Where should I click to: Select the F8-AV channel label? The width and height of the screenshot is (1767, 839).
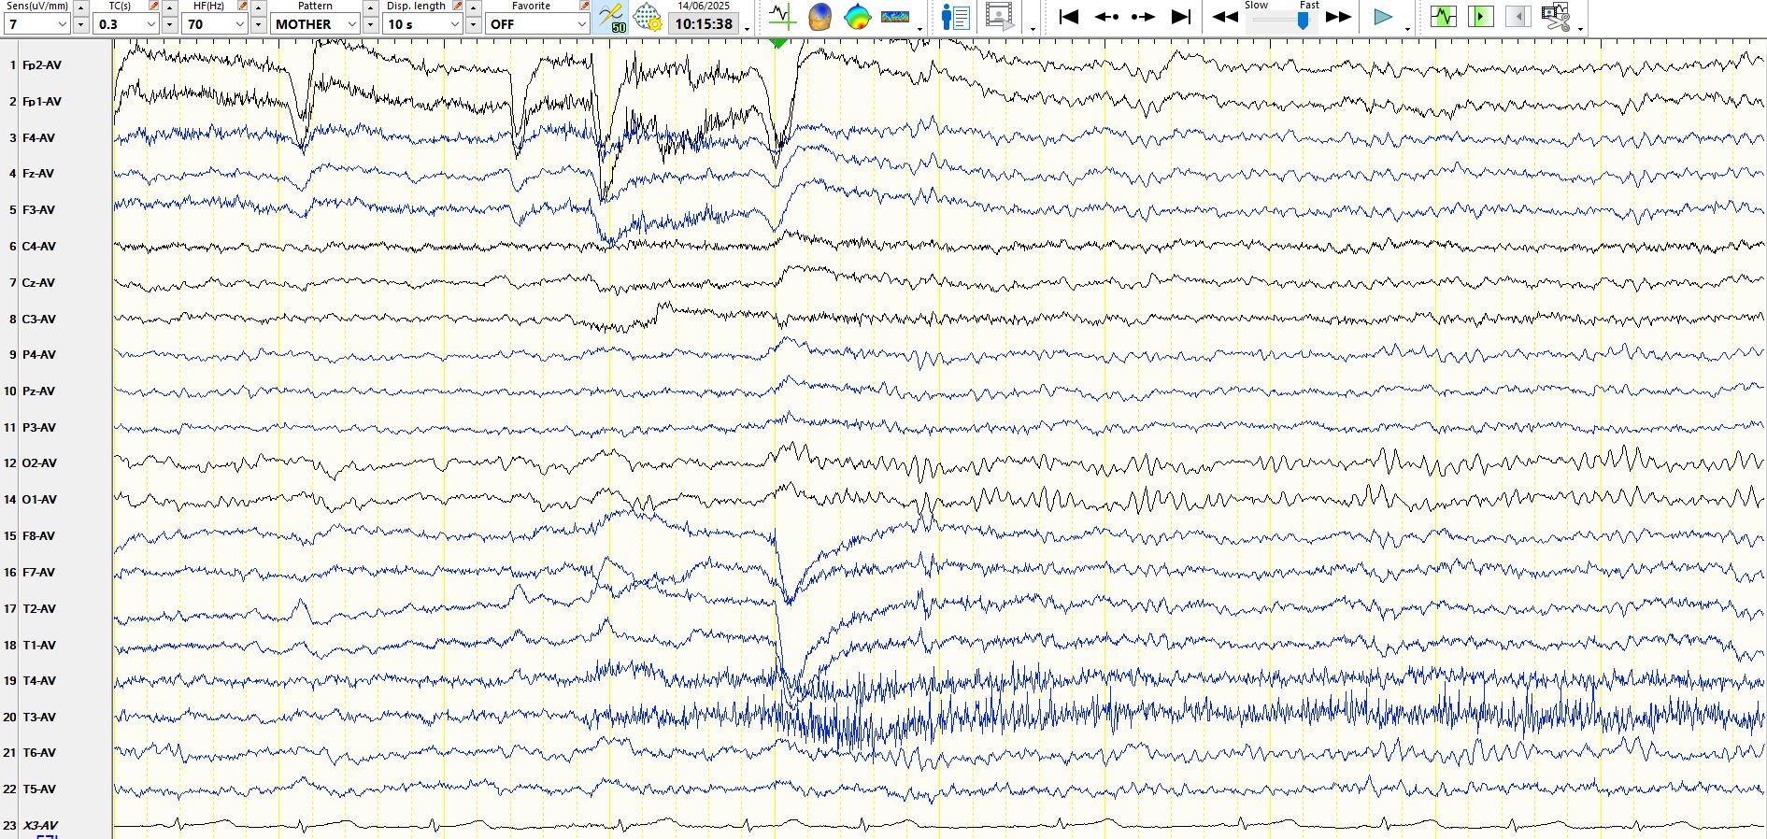coord(38,536)
